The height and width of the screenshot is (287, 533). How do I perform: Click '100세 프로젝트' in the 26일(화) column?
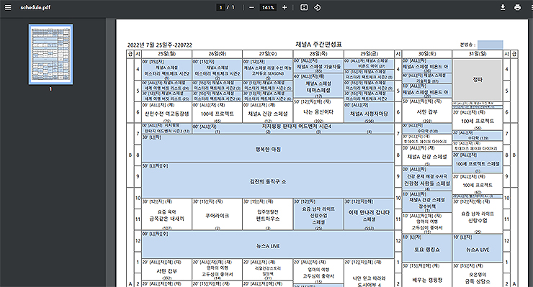coord(218,112)
